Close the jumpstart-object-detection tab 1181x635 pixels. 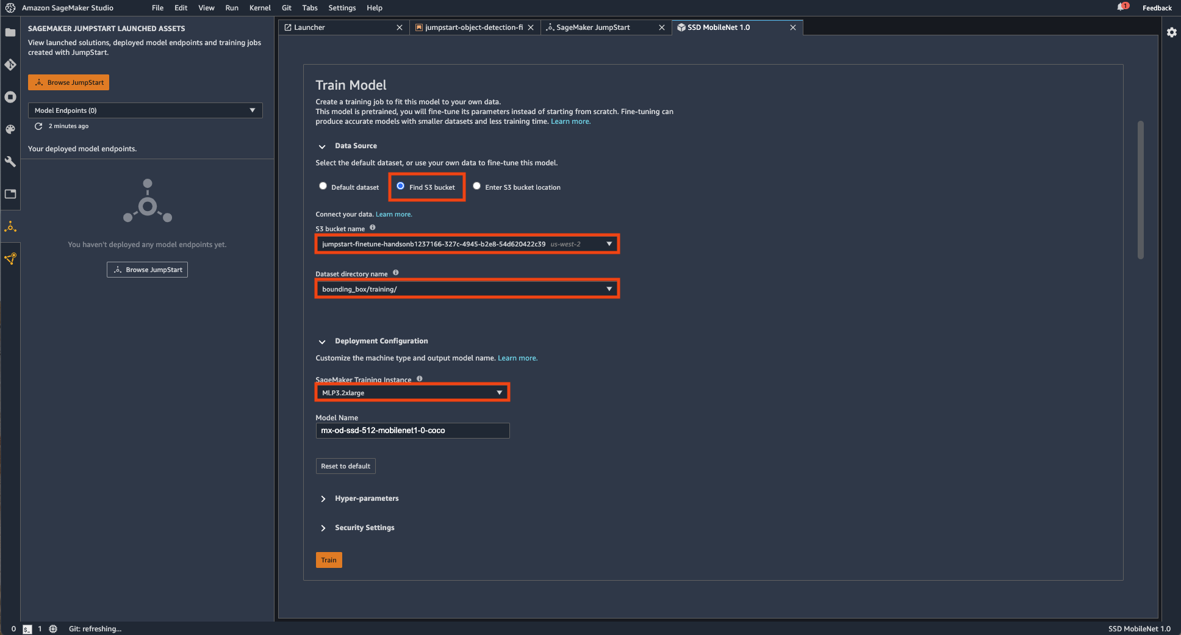pyautogui.click(x=531, y=27)
